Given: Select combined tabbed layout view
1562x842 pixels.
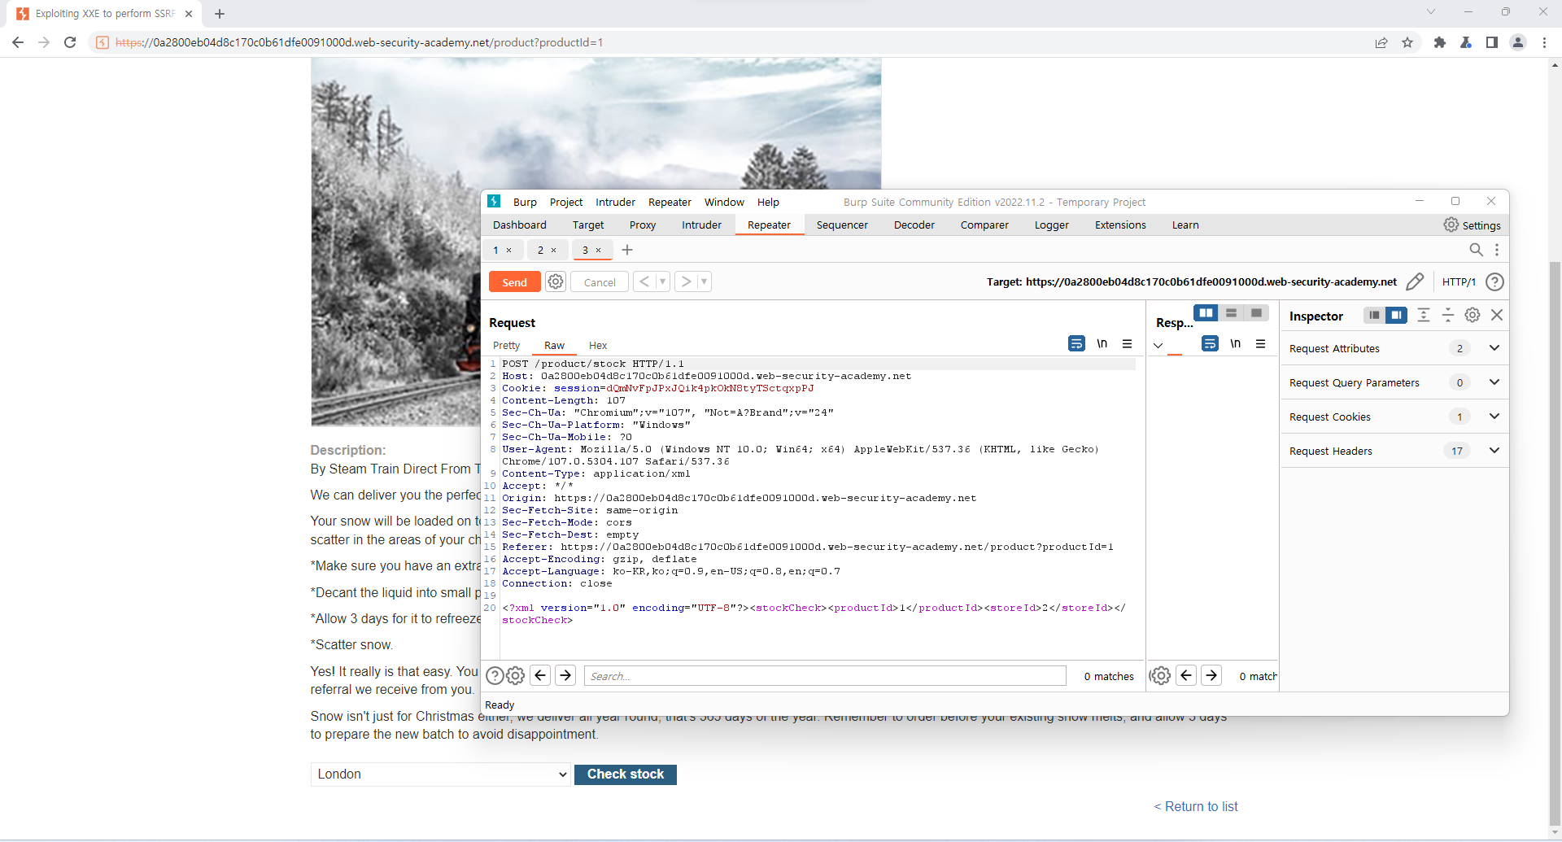Looking at the screenshot, I should (x=1256, y=313).
